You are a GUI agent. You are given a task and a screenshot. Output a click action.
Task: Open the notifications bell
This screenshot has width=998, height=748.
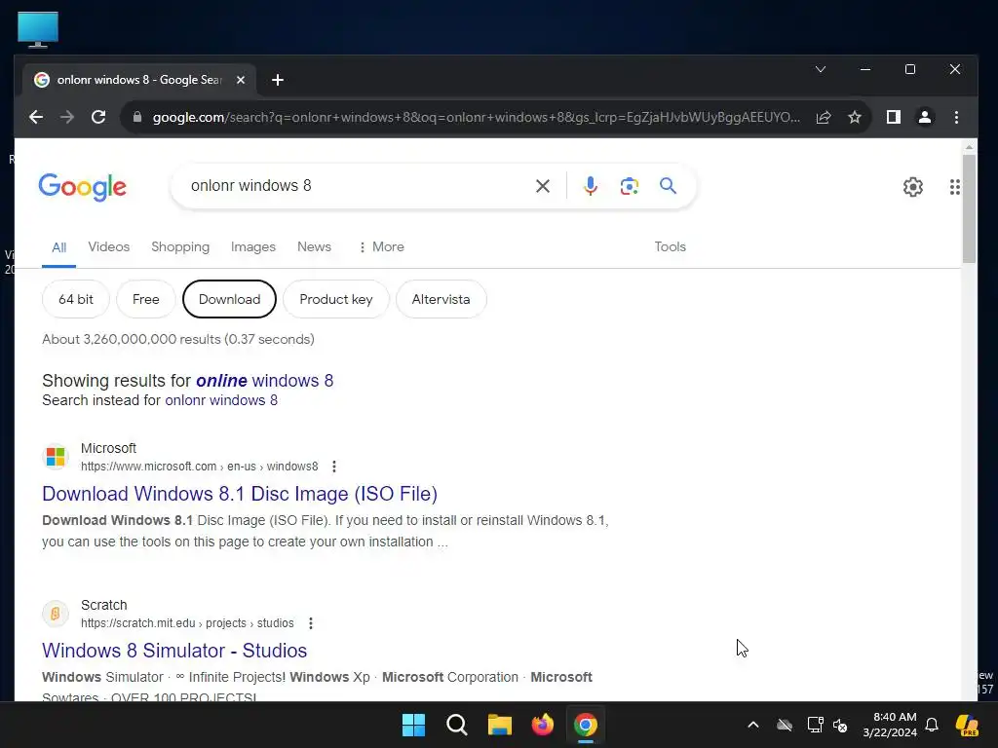[932, 725]
